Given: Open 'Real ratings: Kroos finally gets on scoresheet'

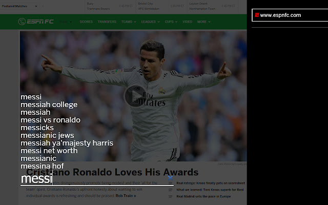Looking at the screenshot, I should pos(211,183).
